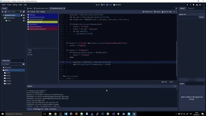Collapse the WindowControl node tree
Image resolution: width=206 pixels, height=116 pixels.
pyautogui.click(x=2, y=15)
